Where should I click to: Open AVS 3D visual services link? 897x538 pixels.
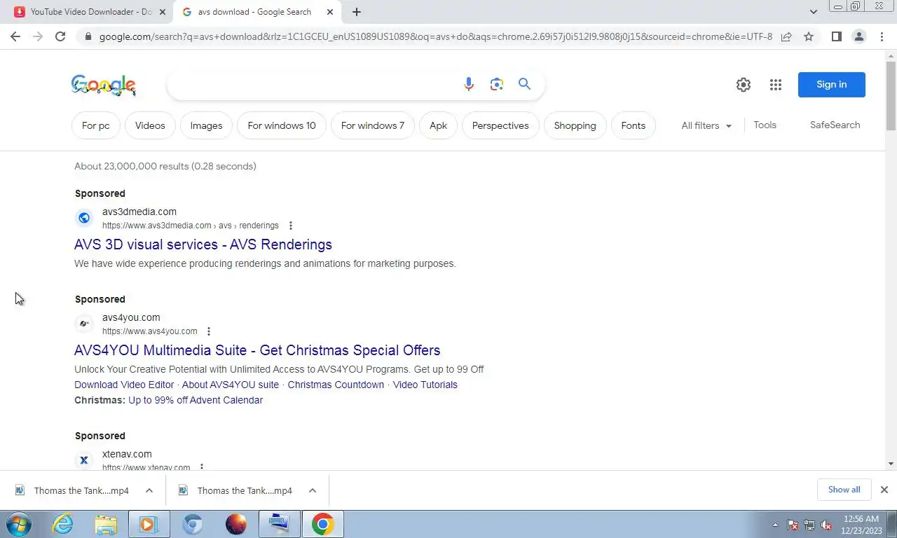click(203, 244)
